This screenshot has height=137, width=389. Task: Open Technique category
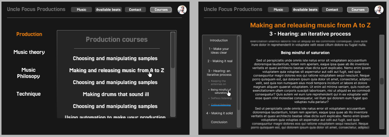coord(29,94)
